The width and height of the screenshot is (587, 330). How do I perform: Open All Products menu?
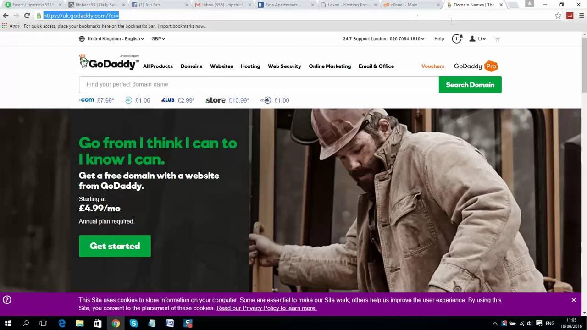tap(158, 66)
